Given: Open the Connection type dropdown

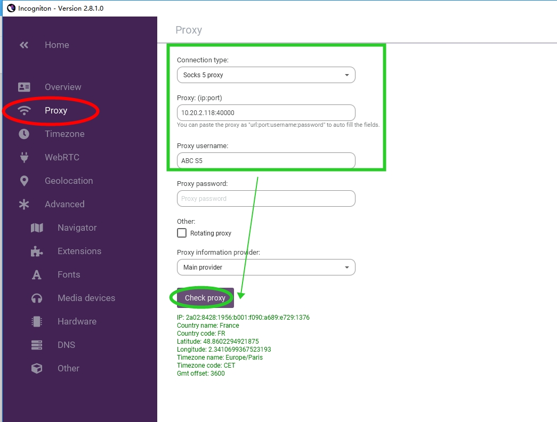Looking at the screenshot, I should click(x=265, y=75).
